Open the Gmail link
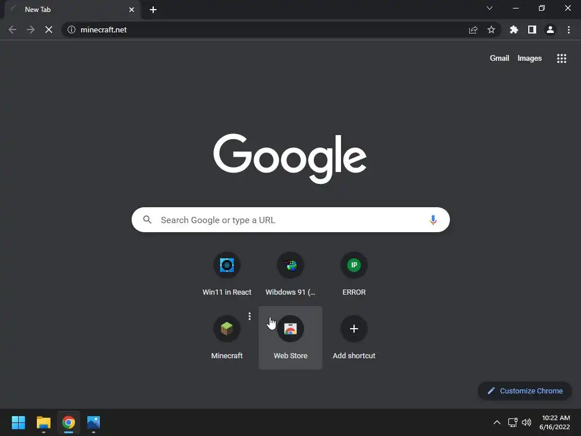581x436 pixels. click(499, 58)
